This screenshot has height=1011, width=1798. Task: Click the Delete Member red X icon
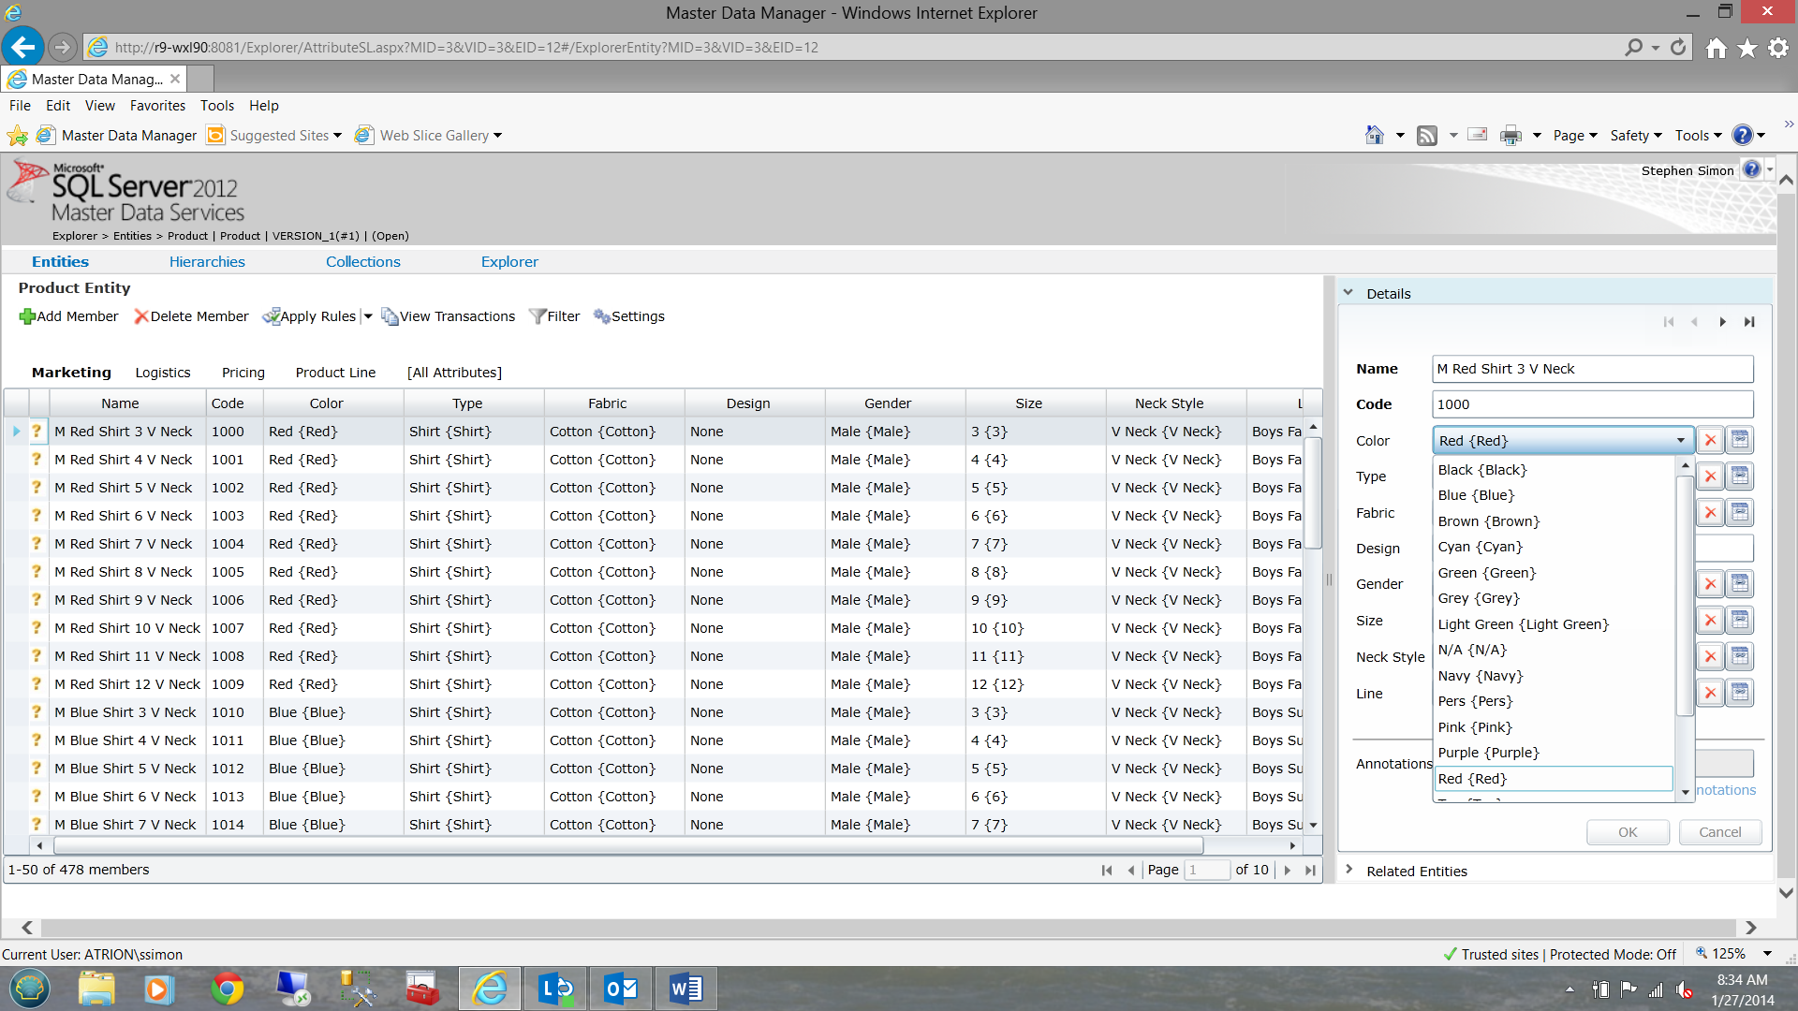coord(141,316)
